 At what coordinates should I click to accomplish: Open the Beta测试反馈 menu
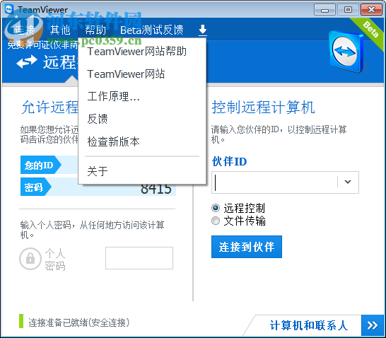151,30
